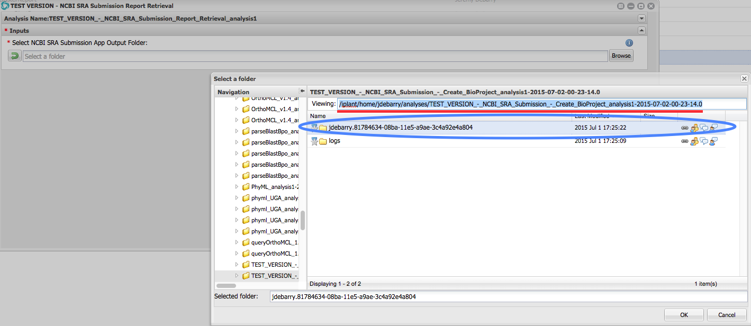This screenshot has width=751, height=326.
Task: Click the link icon on the jdebarry.81784634 row
Action: [x=685, y=128]
